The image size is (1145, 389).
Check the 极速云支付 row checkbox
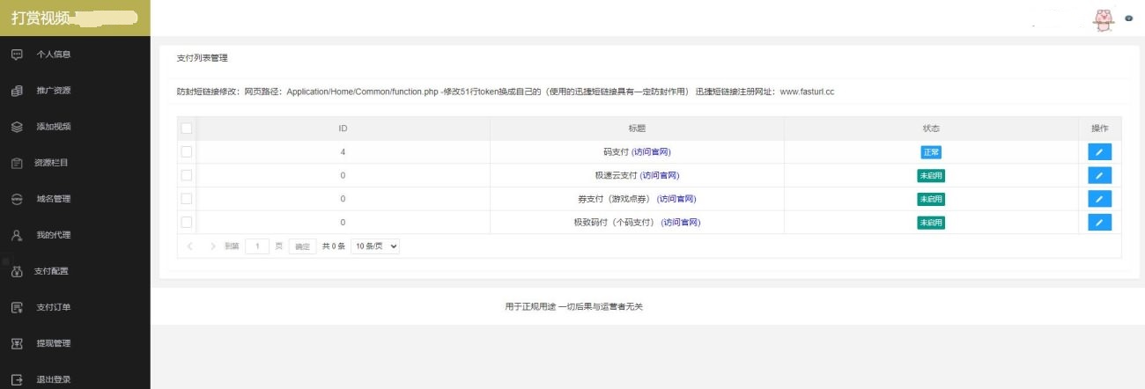tap(186, 175)
